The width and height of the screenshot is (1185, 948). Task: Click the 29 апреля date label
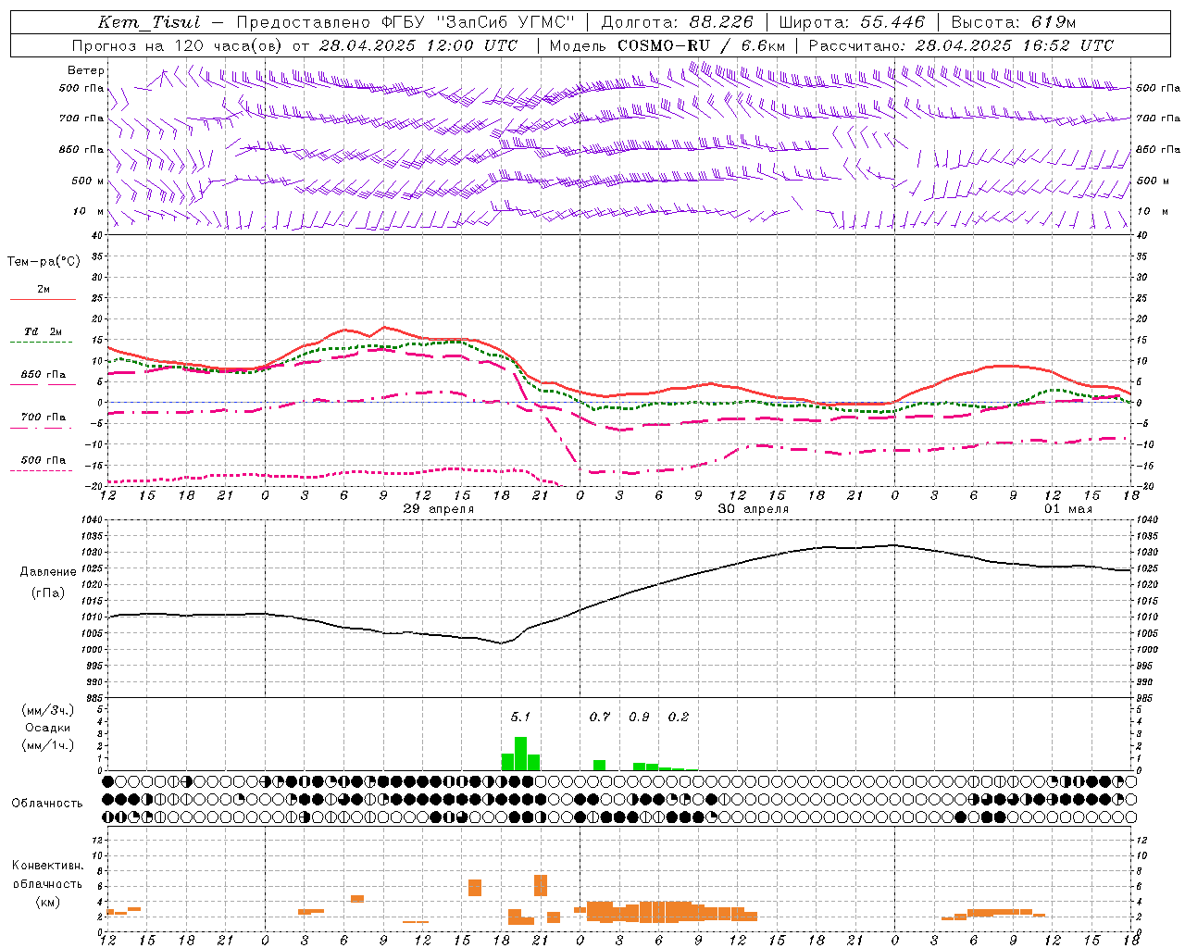(439, 509)
